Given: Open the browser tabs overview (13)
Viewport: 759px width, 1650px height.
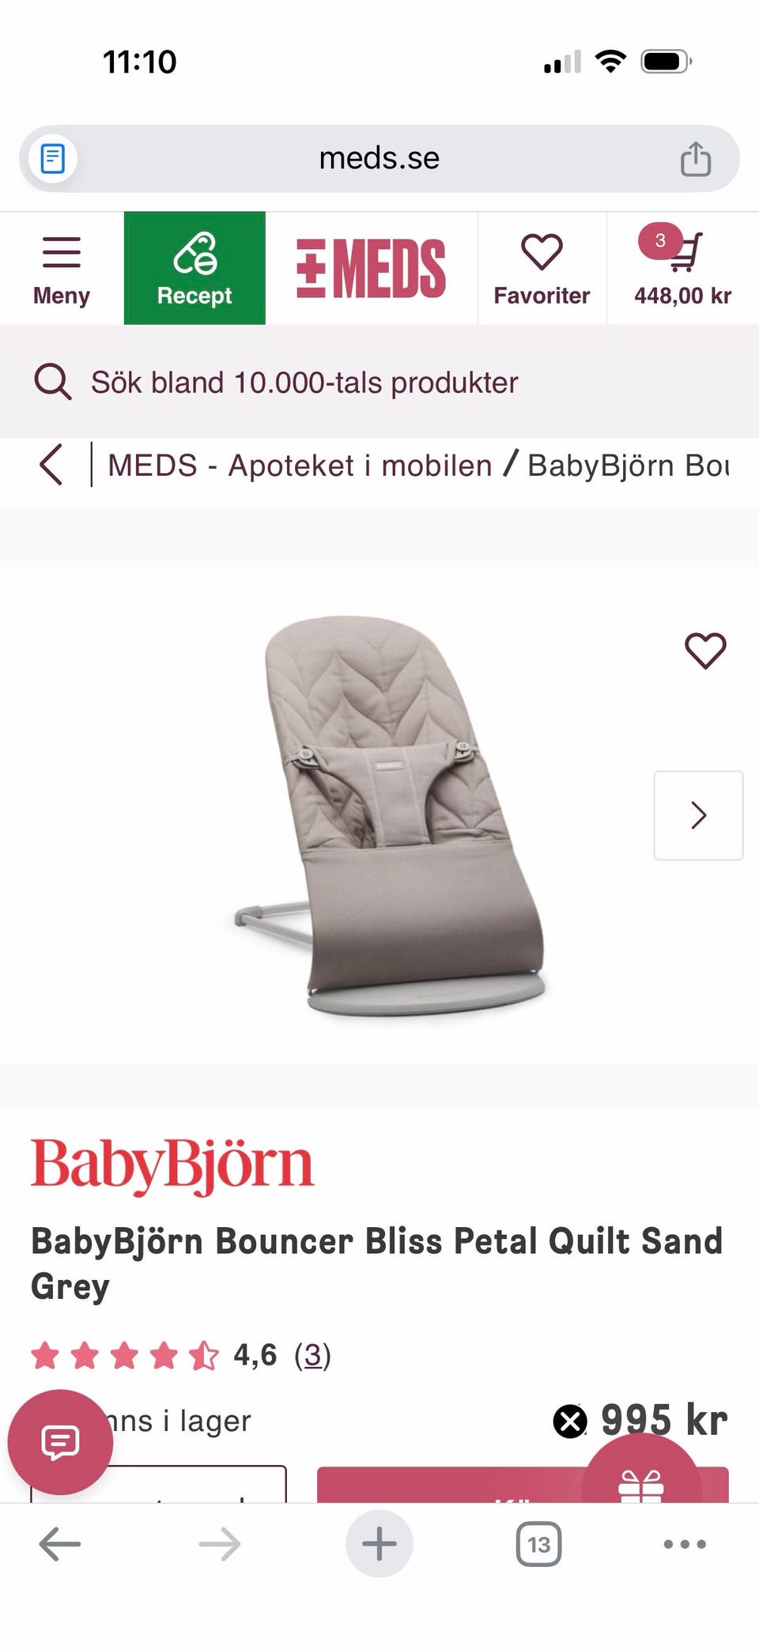Looking at the screenshot, I should [x=538, y=1543].
